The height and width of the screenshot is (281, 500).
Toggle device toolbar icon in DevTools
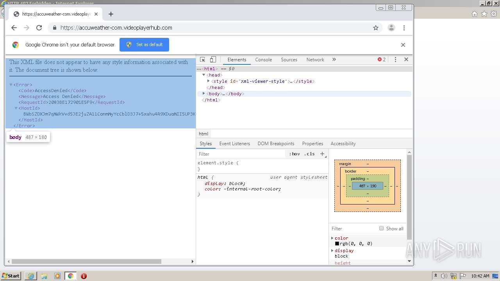[x=213, y=60]
